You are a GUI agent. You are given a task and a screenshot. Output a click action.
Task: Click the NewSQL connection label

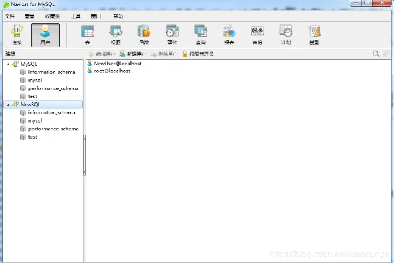tap(31, 105)
